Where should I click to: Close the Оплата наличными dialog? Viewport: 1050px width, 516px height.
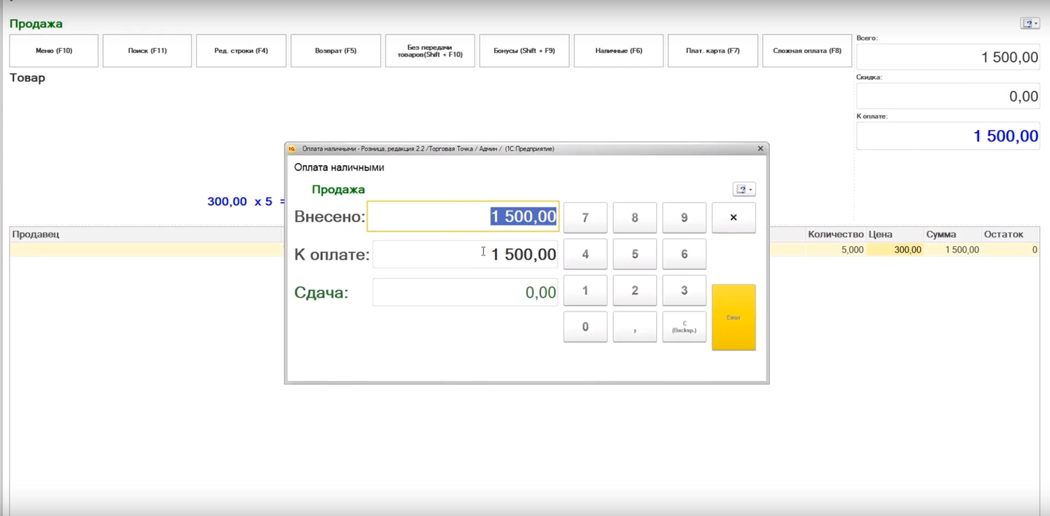tap(760, 148)
